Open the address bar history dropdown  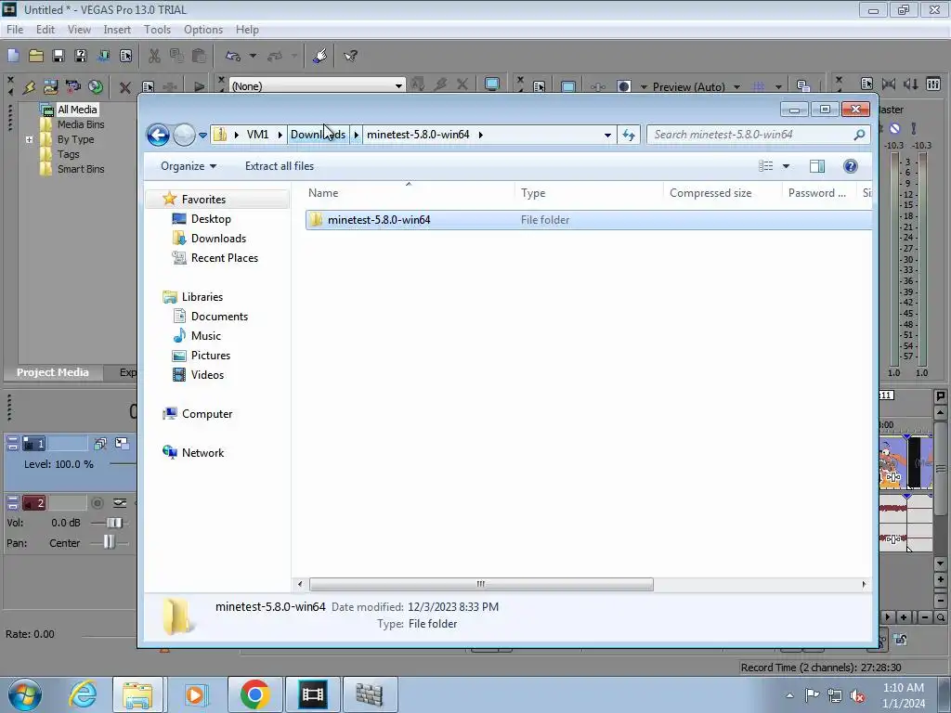607,135
